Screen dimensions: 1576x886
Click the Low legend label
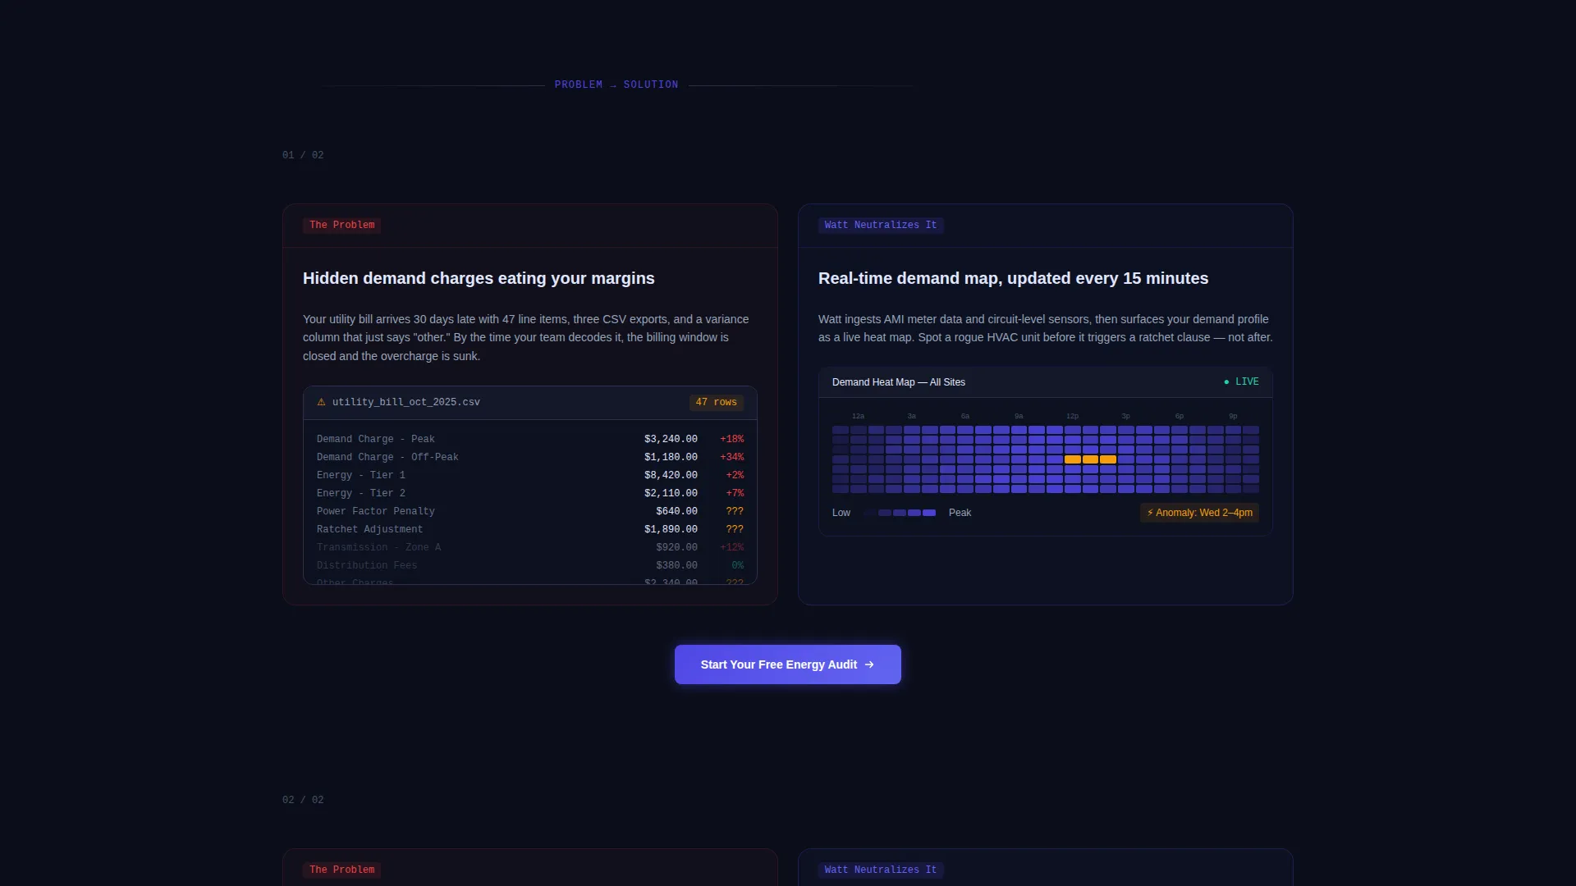pyautogui.click(x=841, y=513)
